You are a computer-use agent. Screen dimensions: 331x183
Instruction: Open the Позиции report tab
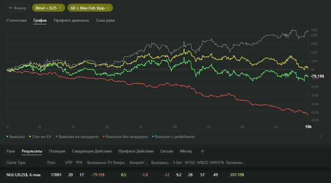57,151
